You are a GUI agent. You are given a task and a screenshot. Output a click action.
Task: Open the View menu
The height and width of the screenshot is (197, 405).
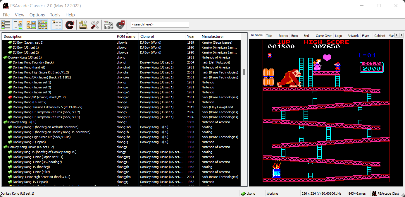[x=20, y=15]
